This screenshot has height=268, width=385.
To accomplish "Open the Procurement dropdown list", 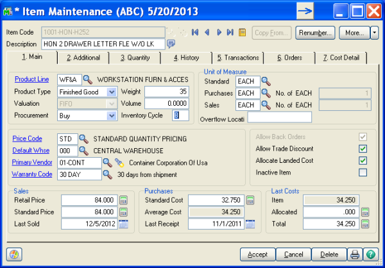I will click(112, 115).
